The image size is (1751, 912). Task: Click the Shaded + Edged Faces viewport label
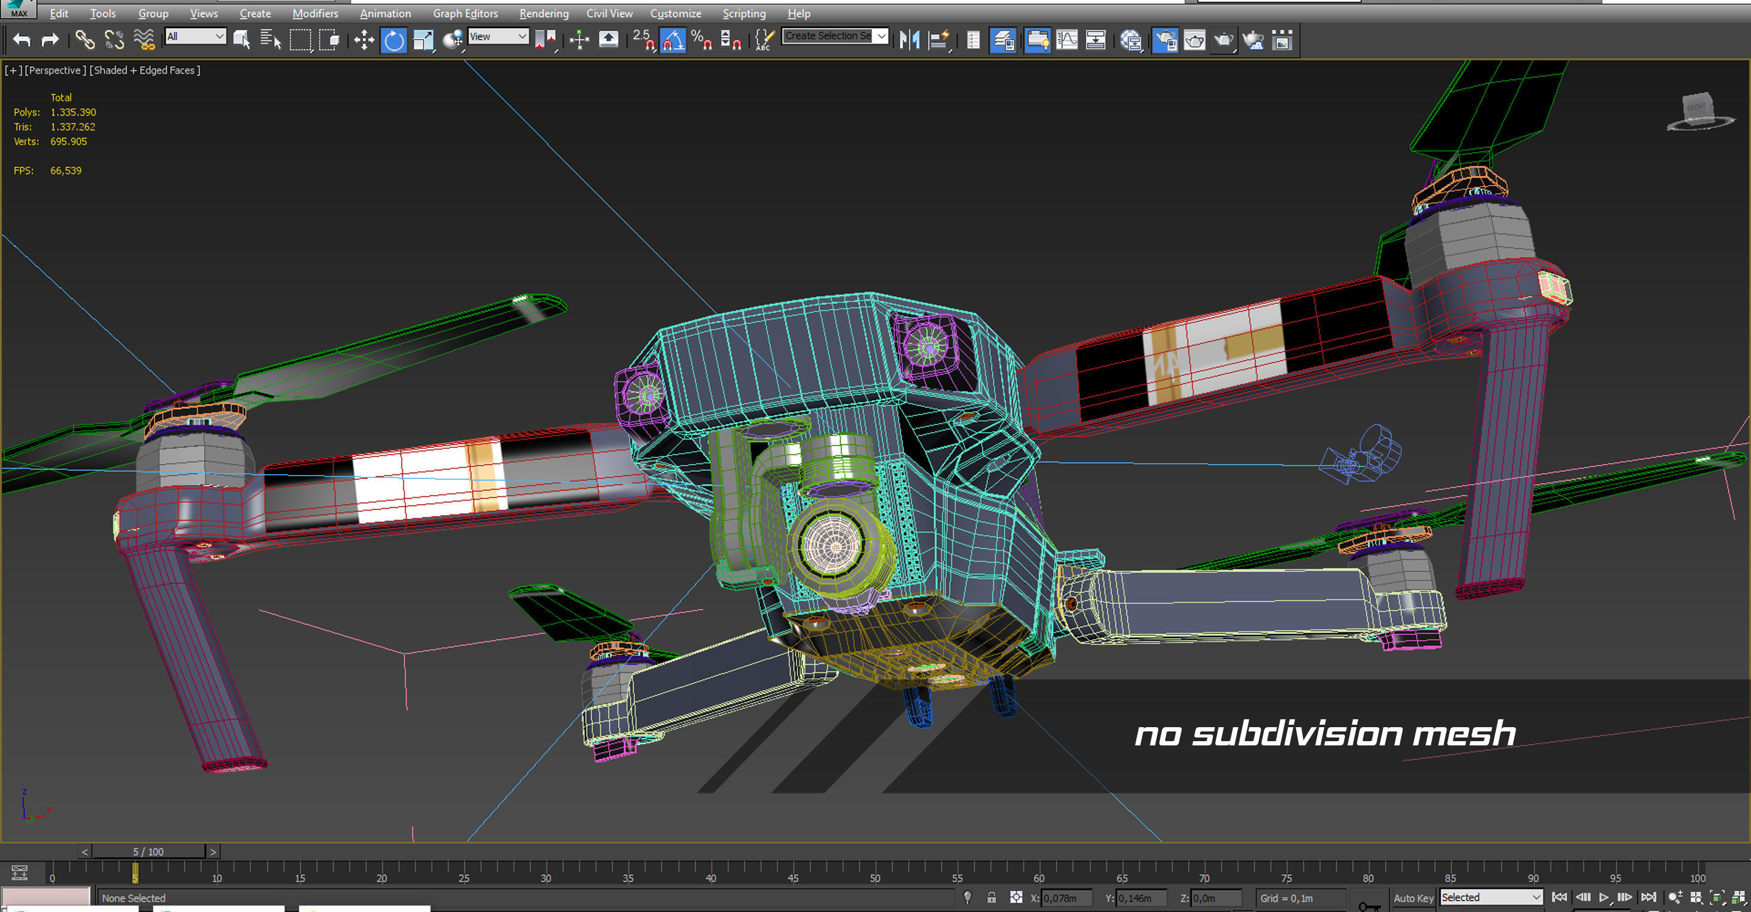click(x=145, y=70)
